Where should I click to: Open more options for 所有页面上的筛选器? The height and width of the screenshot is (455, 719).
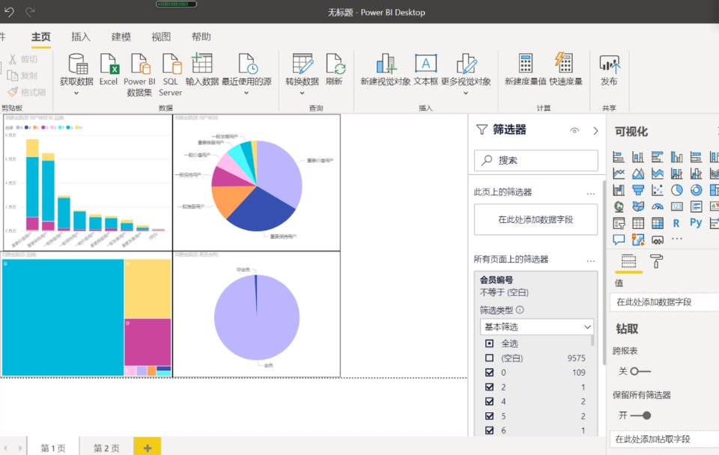pyautogui.click(x=591, y=260)
